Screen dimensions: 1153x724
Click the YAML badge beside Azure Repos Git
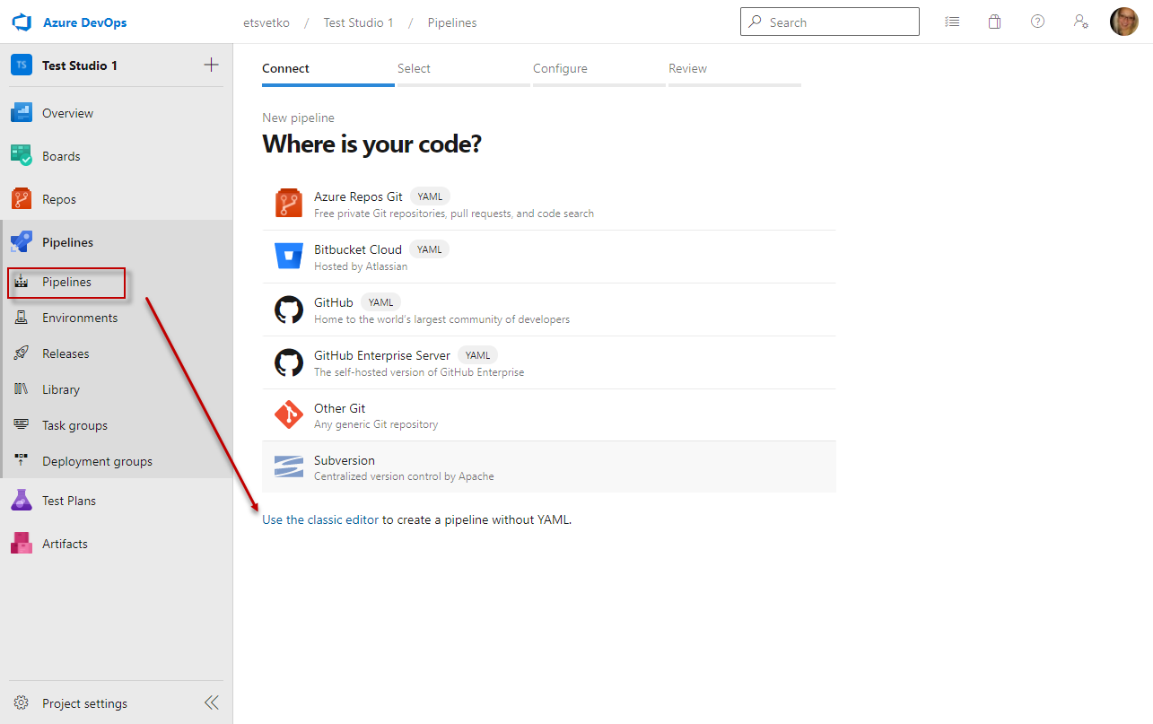430,196
